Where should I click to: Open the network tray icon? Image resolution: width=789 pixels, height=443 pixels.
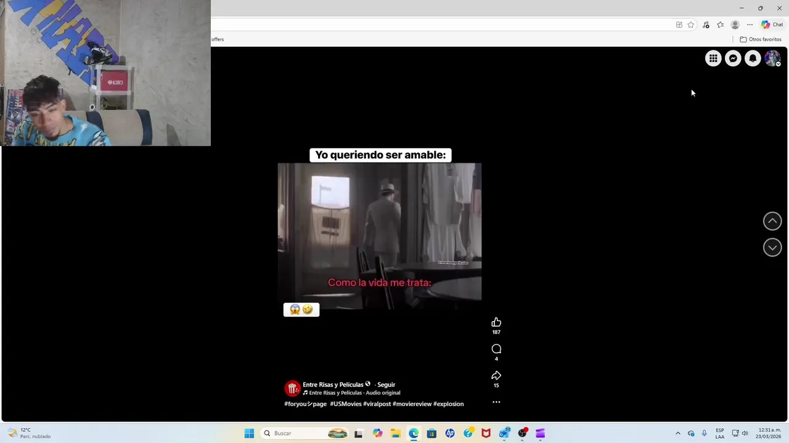click(x=735, y=433)
